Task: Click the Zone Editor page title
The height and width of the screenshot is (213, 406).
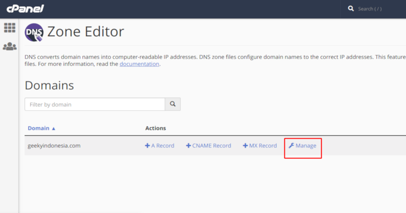Action: (86, 32)
